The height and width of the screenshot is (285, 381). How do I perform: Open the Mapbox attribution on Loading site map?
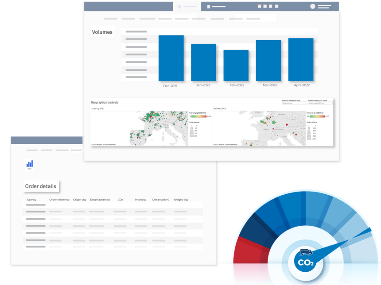[97, 145]
